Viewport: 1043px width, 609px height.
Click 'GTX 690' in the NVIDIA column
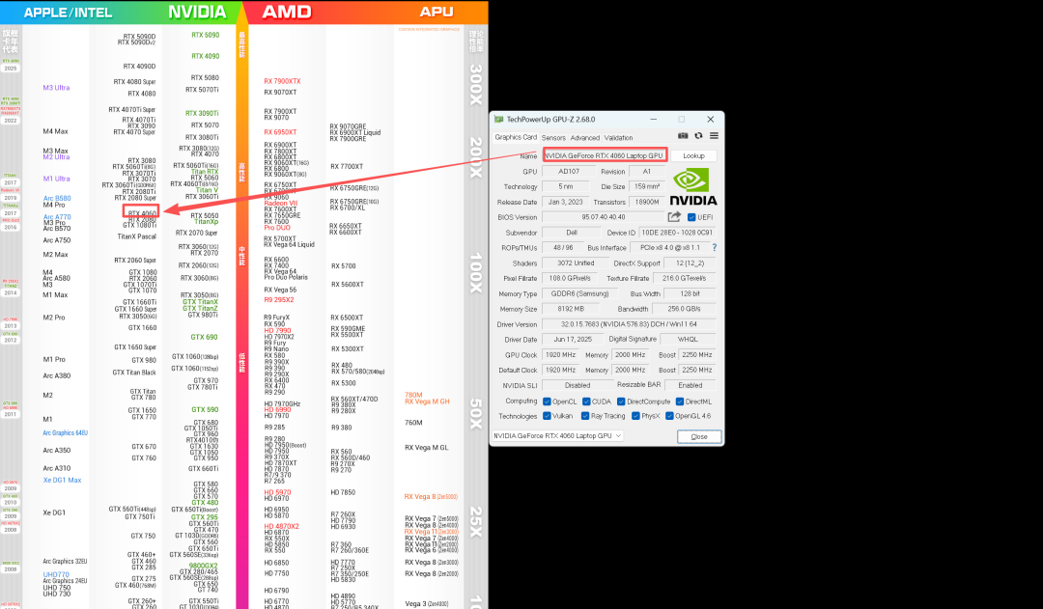click(x=204, y=337)
